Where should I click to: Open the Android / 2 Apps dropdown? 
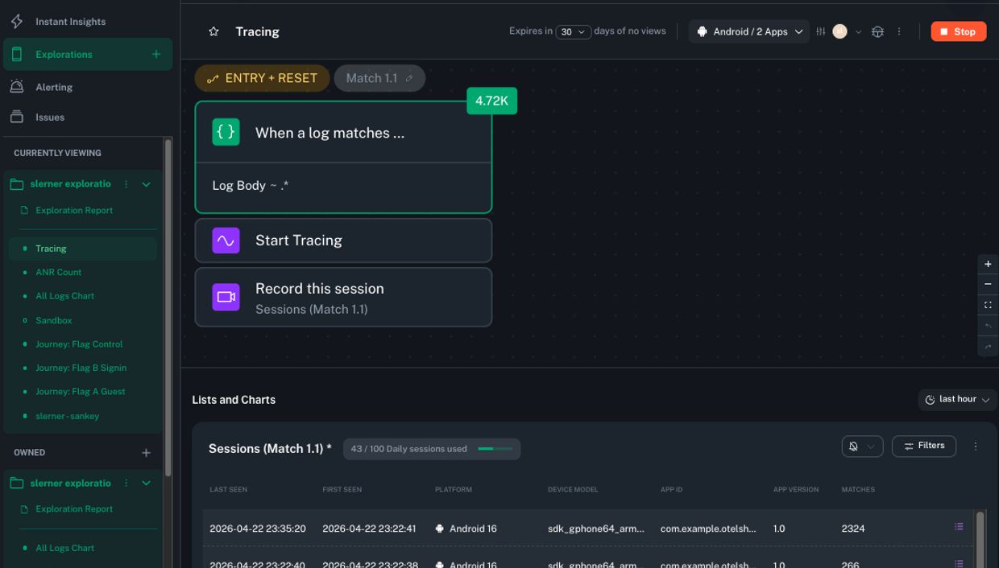[x=748, y=31]
